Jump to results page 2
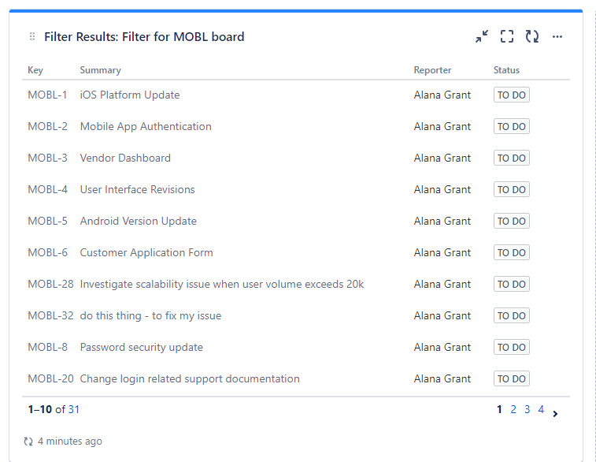596x462 pixels. (513, 409)
